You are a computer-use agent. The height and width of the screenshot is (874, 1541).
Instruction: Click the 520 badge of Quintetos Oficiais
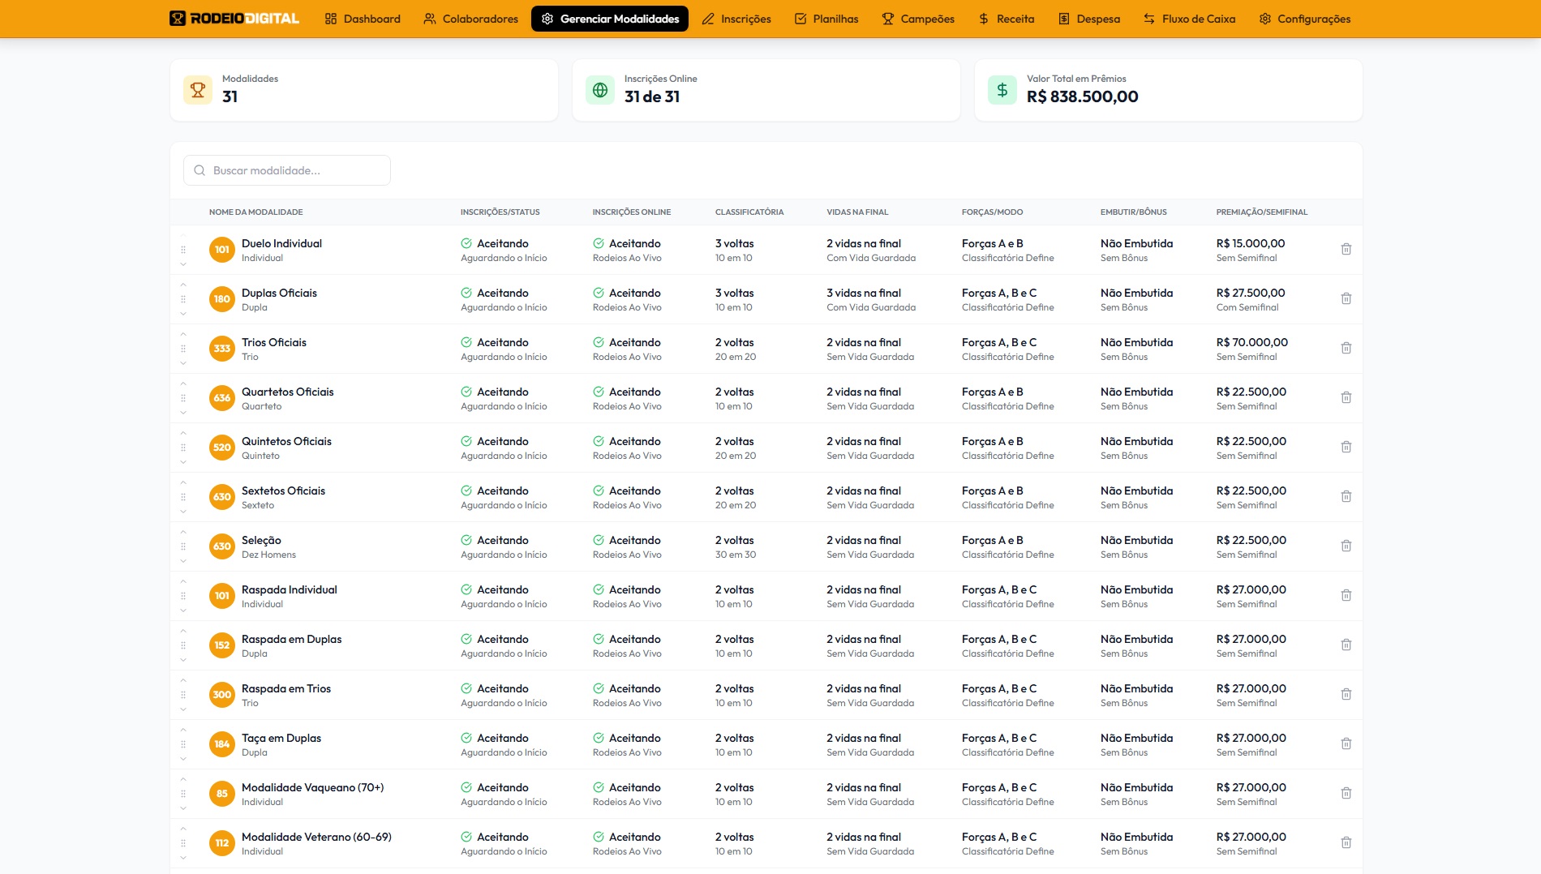point(222,448)
